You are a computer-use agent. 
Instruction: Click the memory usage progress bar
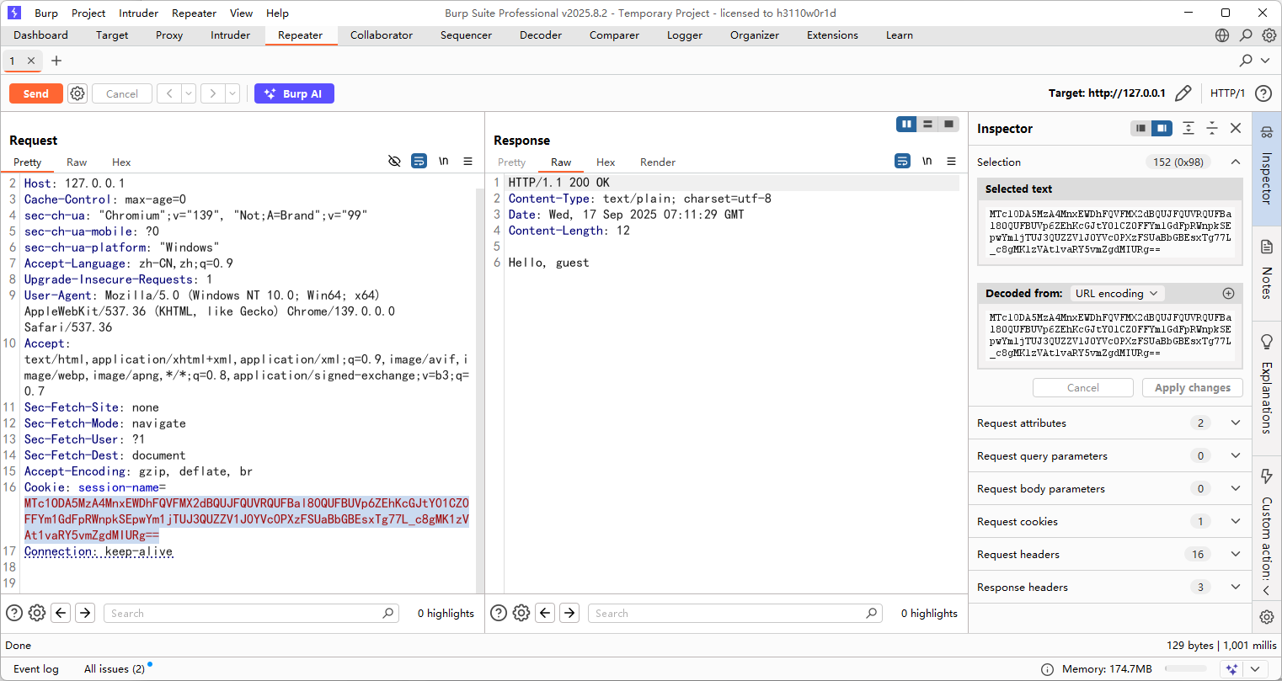pyautogui.click(x=1185, y=669)
